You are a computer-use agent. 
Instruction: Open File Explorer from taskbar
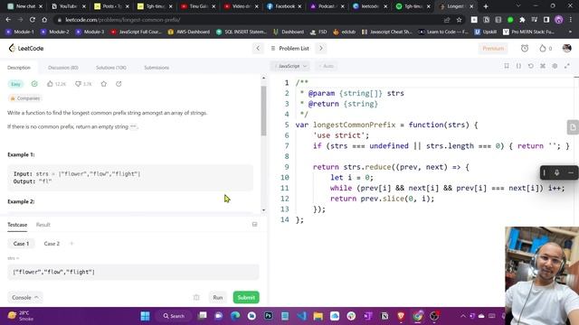318,316
